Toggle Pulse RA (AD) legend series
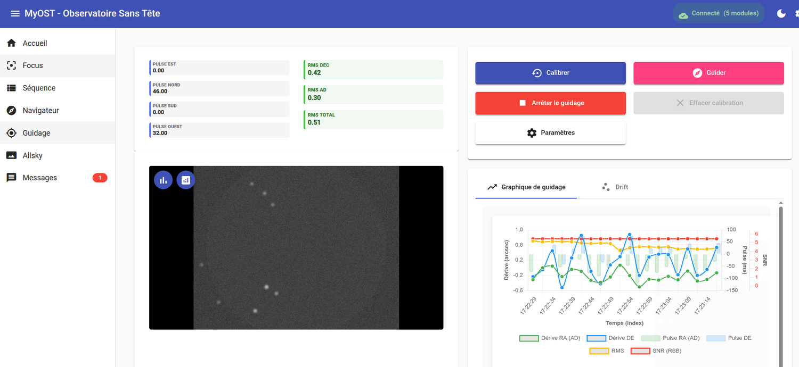Viewport: 799px width, 367px height. point(670,338)
